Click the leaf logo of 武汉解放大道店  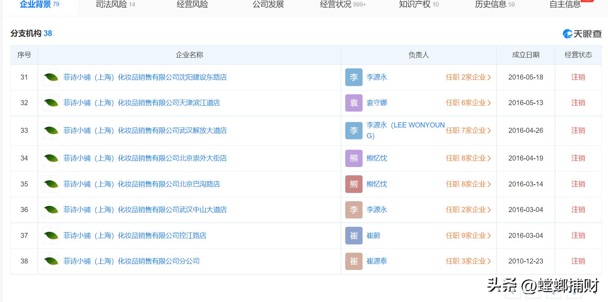51,131
